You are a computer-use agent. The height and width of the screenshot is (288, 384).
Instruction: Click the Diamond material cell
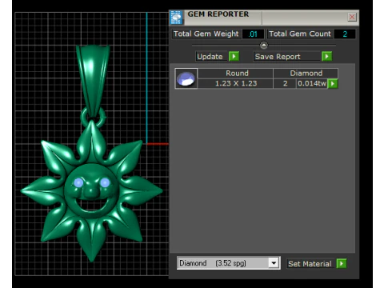[x=306, y=74]
